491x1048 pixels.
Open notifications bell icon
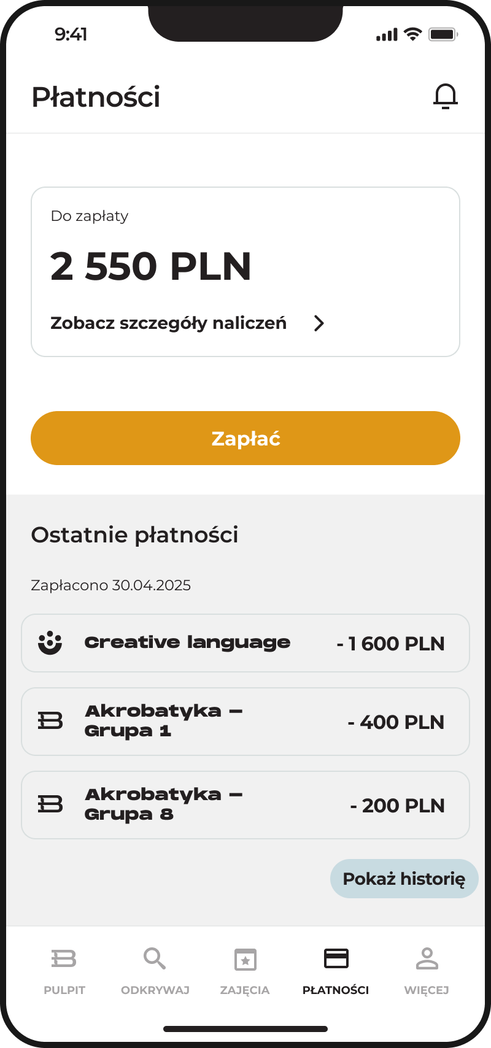(x=446, y=96)
